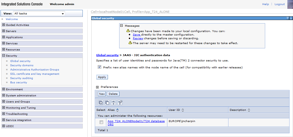Viewport: 293px width, 137px height.
Task: Expand the Preferences section
Action: point(97,87)
